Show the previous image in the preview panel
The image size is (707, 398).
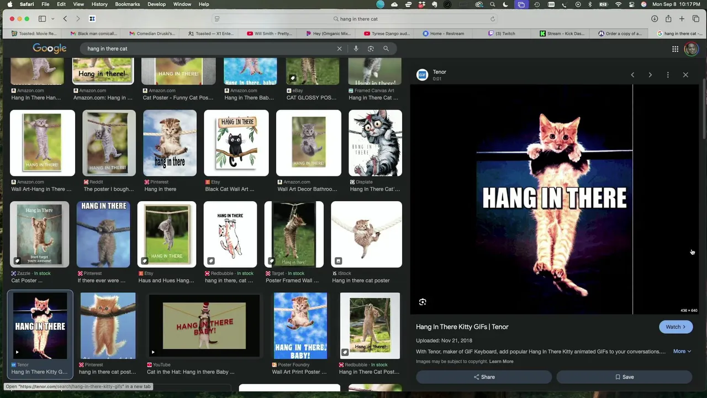tap(632, 75)
